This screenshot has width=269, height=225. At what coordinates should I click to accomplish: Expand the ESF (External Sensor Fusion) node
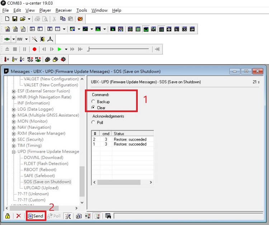click(x=14, y=92)
